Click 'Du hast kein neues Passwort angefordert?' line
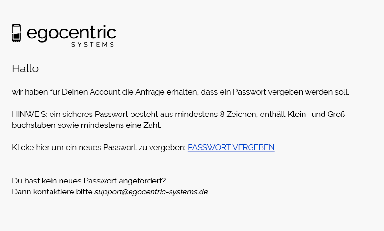The height and width of the screenshot is (231, 384). point(89,181)
